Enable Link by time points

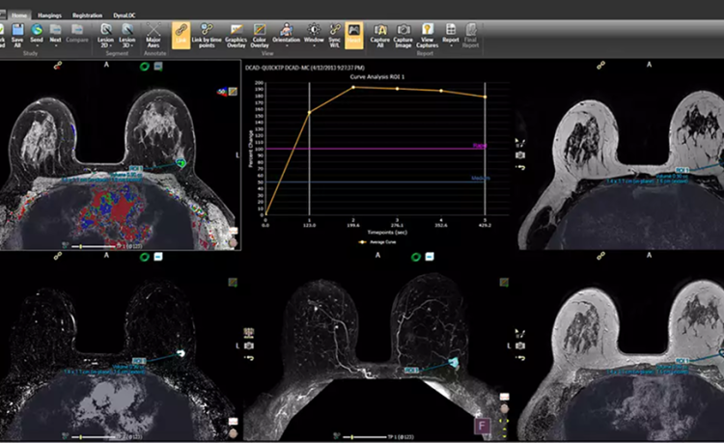(205, 30)
